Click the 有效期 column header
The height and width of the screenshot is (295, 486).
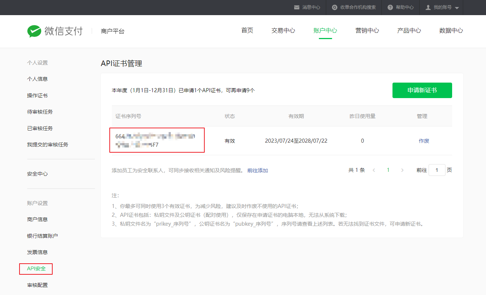click(296, 116)
